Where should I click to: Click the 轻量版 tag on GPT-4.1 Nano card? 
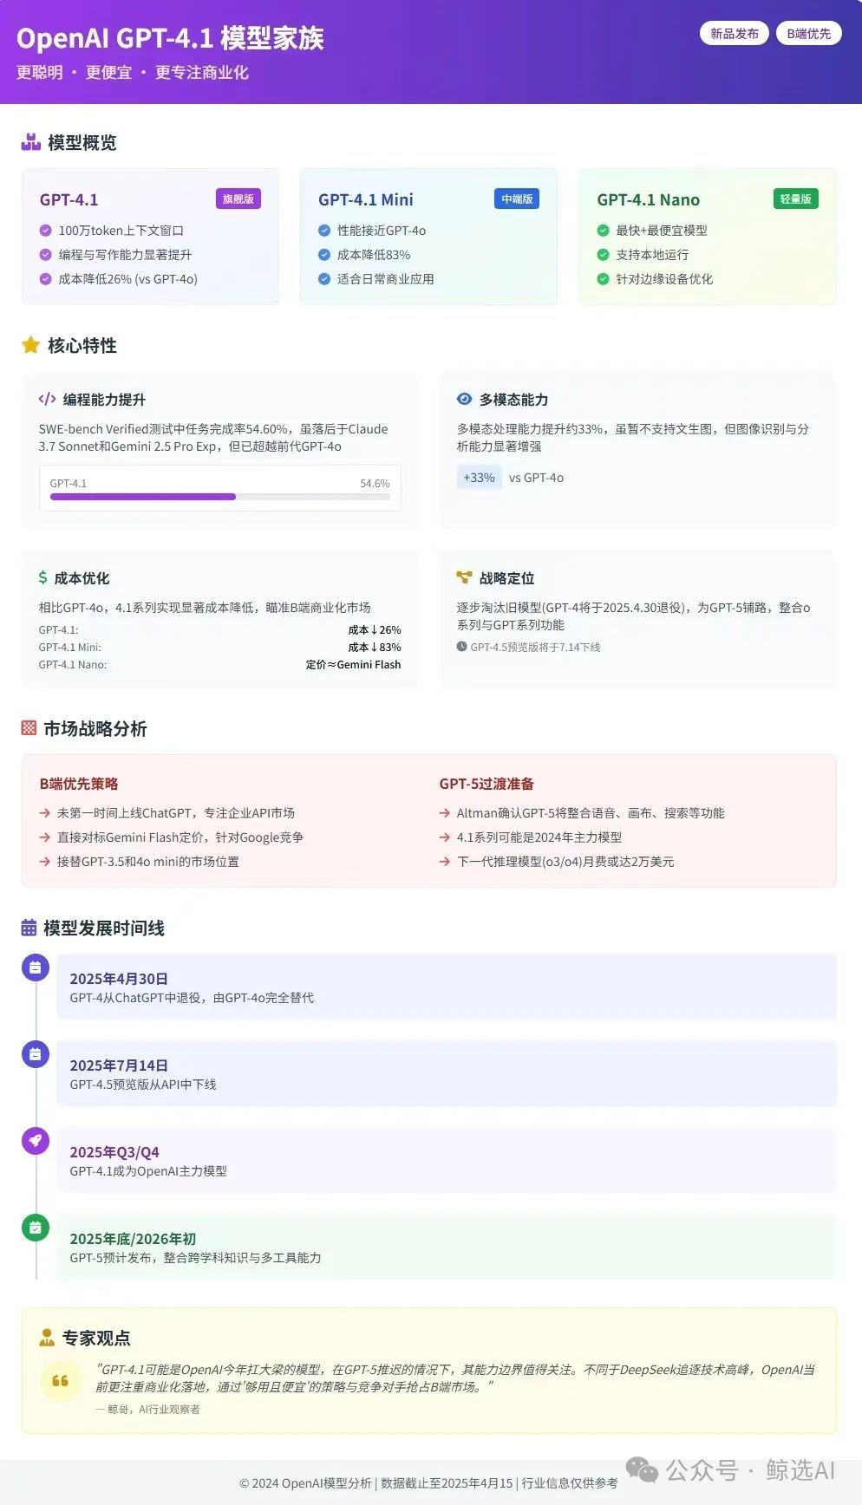(795, 199)
